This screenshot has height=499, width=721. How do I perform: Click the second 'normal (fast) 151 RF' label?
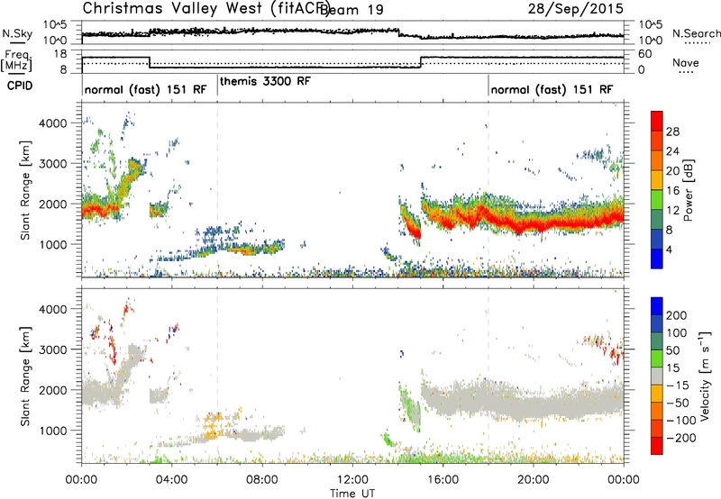[x=552, y=89]
